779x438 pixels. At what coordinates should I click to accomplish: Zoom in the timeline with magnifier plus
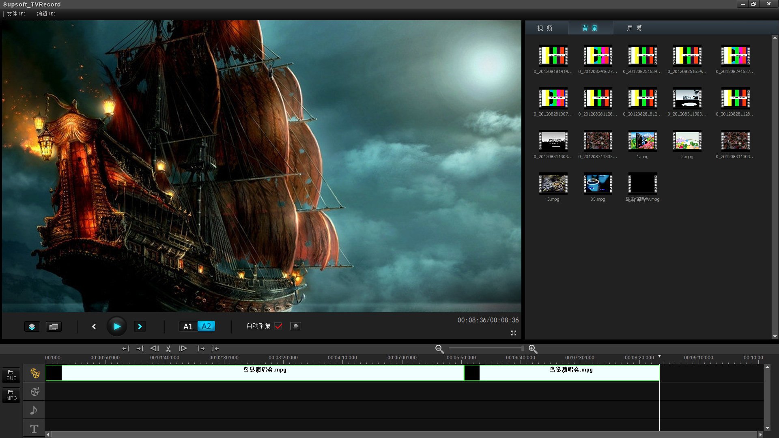pyautogui.click(x=533, y=349)
